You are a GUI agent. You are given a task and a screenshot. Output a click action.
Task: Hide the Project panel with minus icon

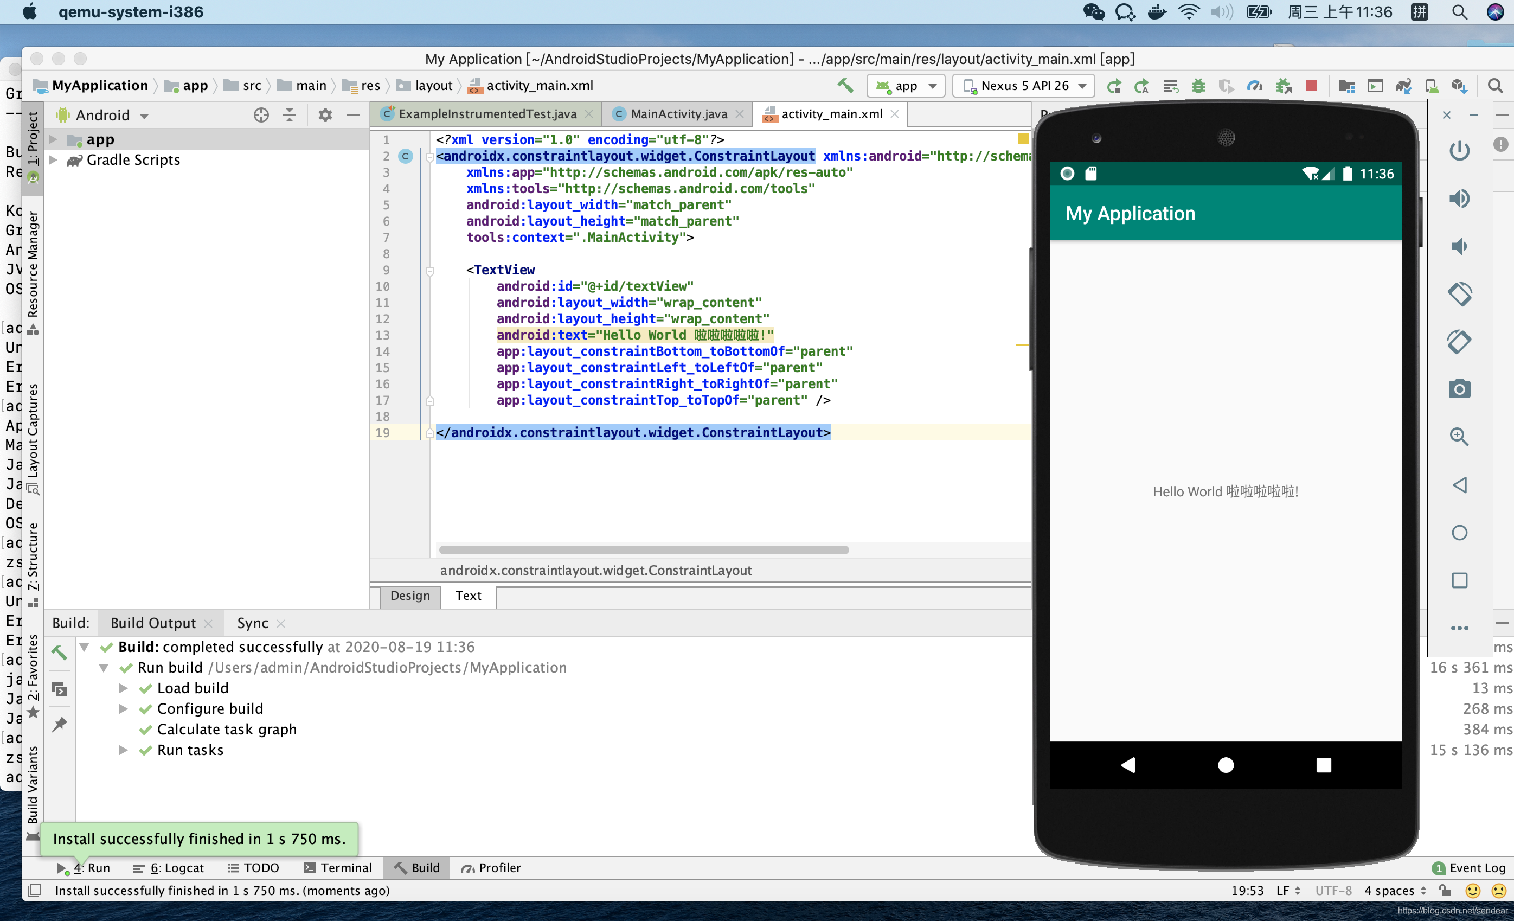point(354,115)
